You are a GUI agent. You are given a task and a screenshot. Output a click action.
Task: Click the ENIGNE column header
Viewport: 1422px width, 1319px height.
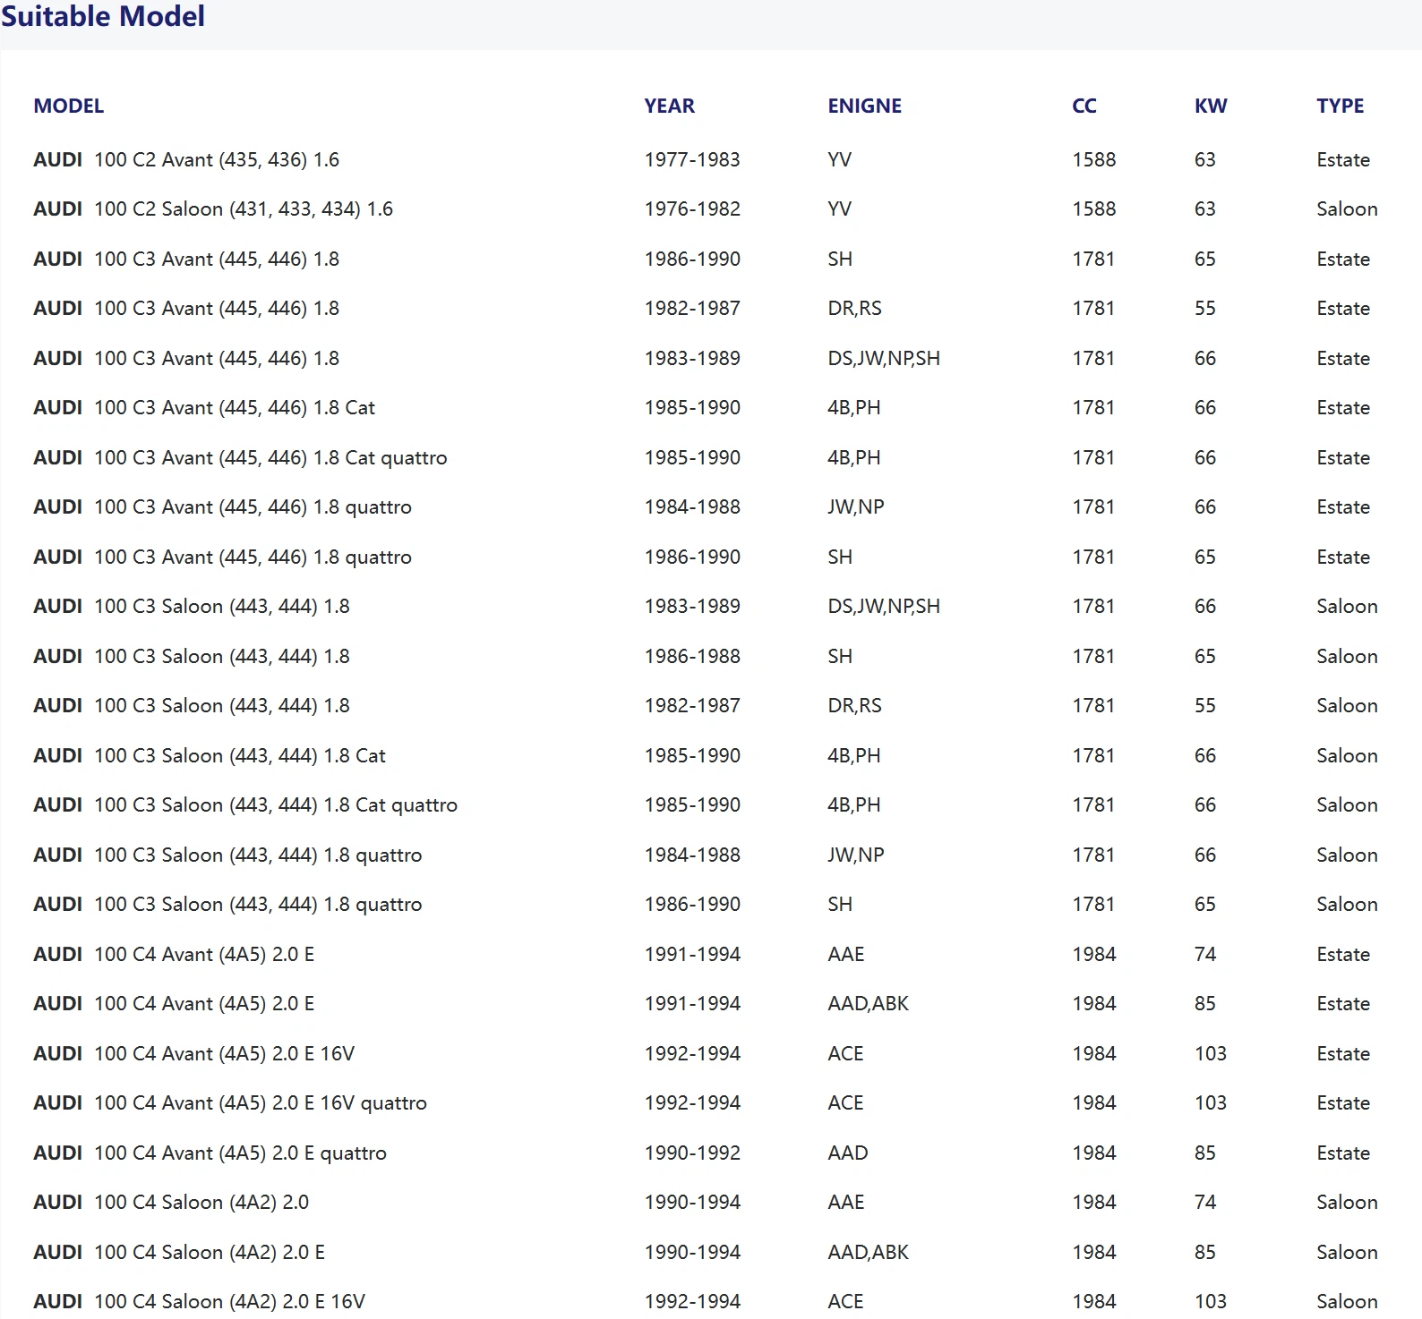(x=865, y=106)
